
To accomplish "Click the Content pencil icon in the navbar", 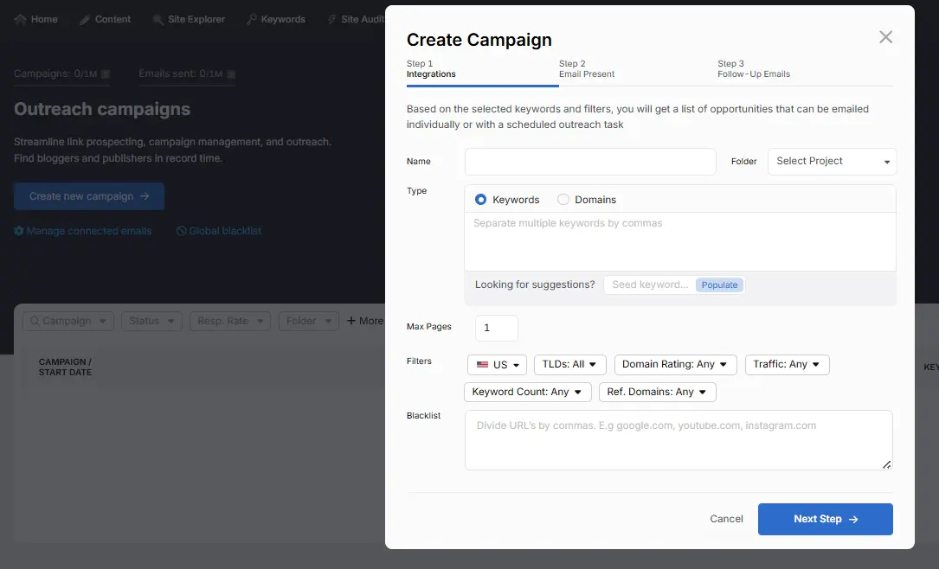I will pyautogui.click(x=85, y=19).
